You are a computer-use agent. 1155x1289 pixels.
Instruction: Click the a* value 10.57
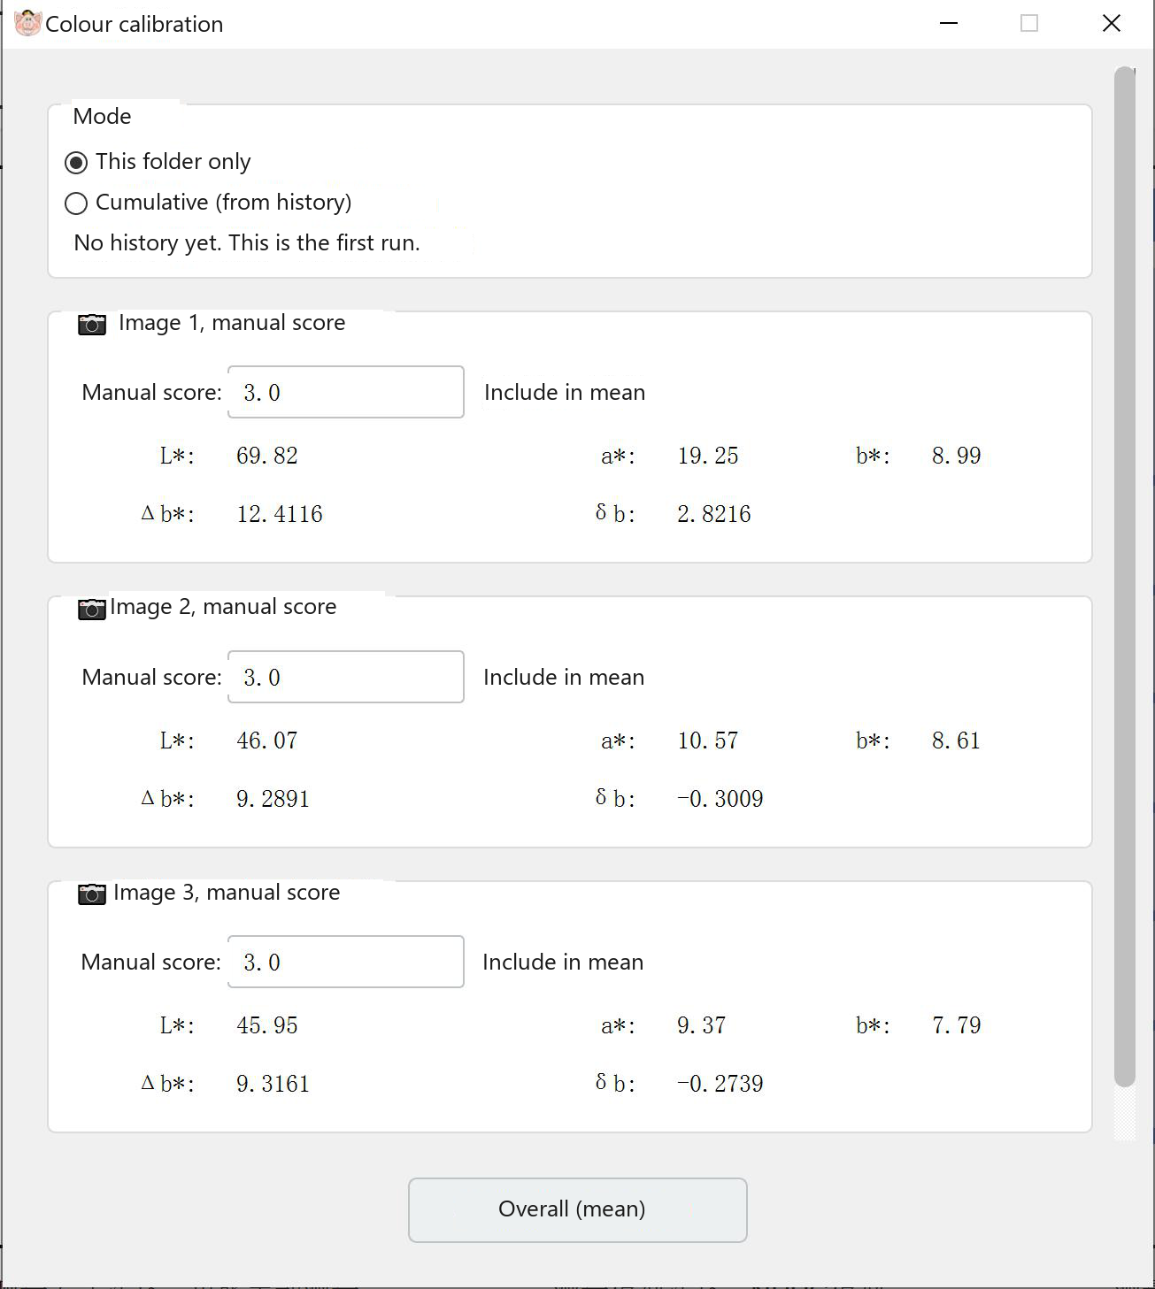click(x=708, y=740)
